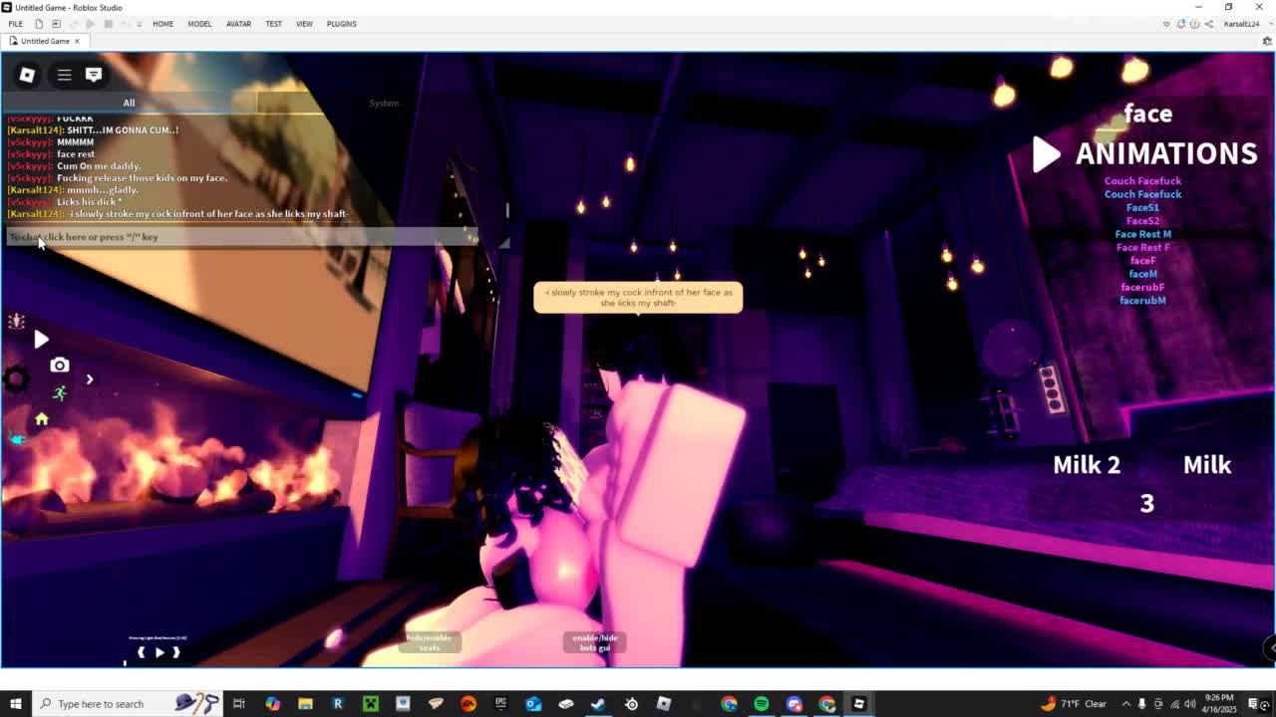The width and height of the screenshot is (1276, 717).
Task: Open the PLUGINS ribbon tab
Action: (341, 24)
